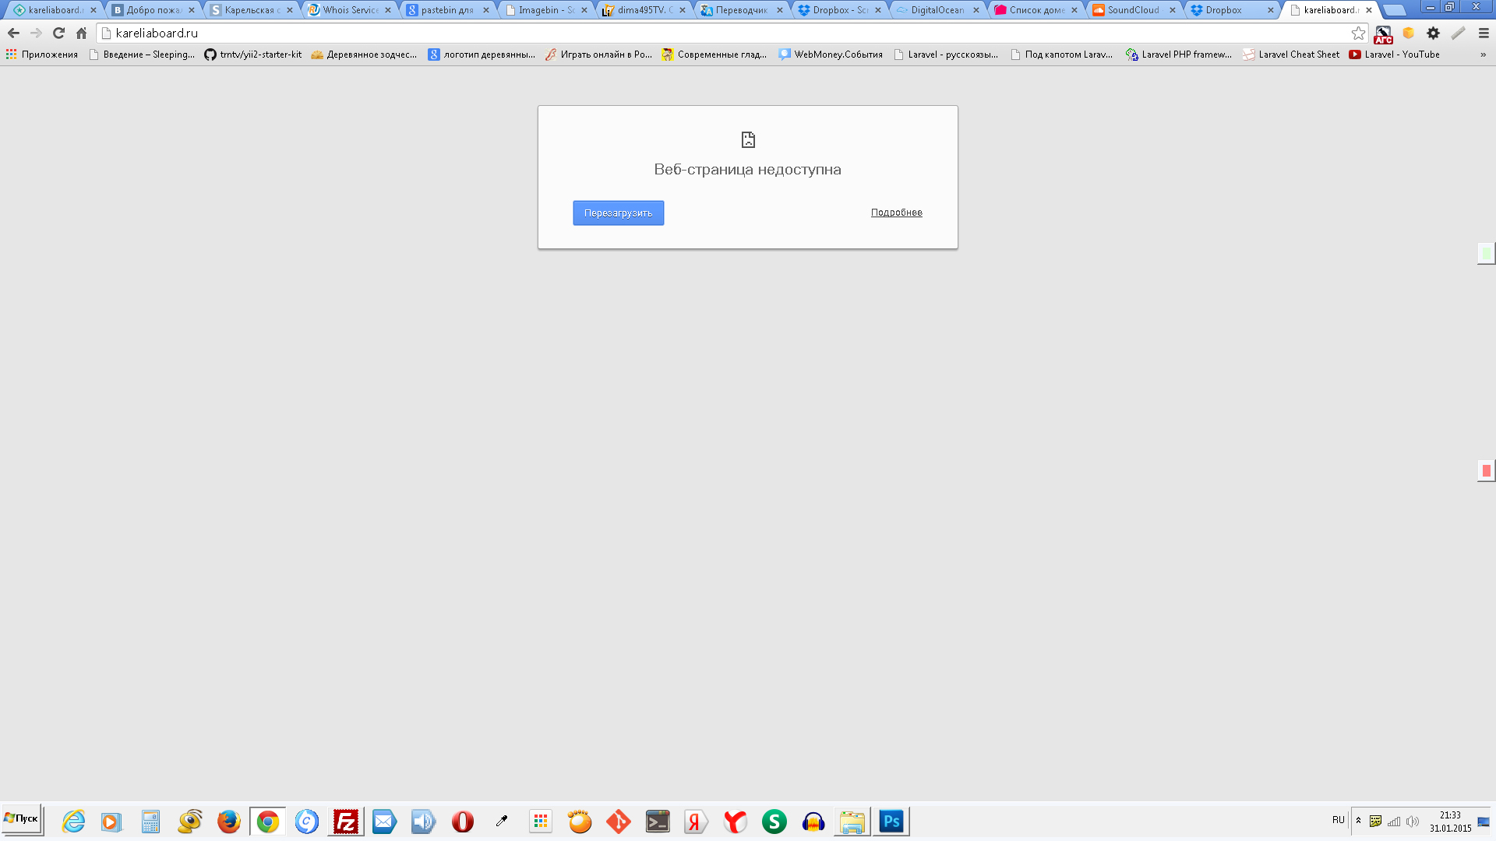Open the Laravel PHP framework bookmark
Viewport: 1496px width, 841px height.
click(x=1179, y=55)
